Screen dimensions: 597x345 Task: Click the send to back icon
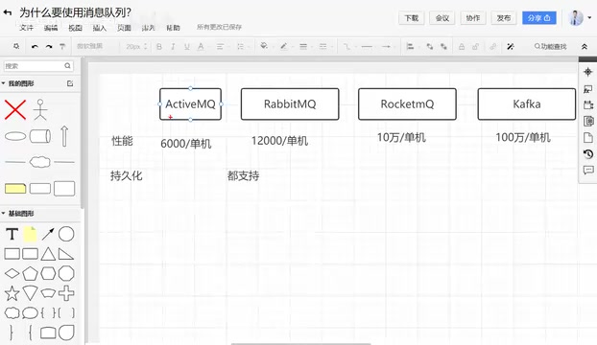click(x=443, y=46)
